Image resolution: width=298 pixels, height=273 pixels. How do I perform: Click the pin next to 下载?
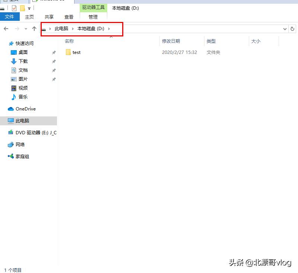(54, 61)
